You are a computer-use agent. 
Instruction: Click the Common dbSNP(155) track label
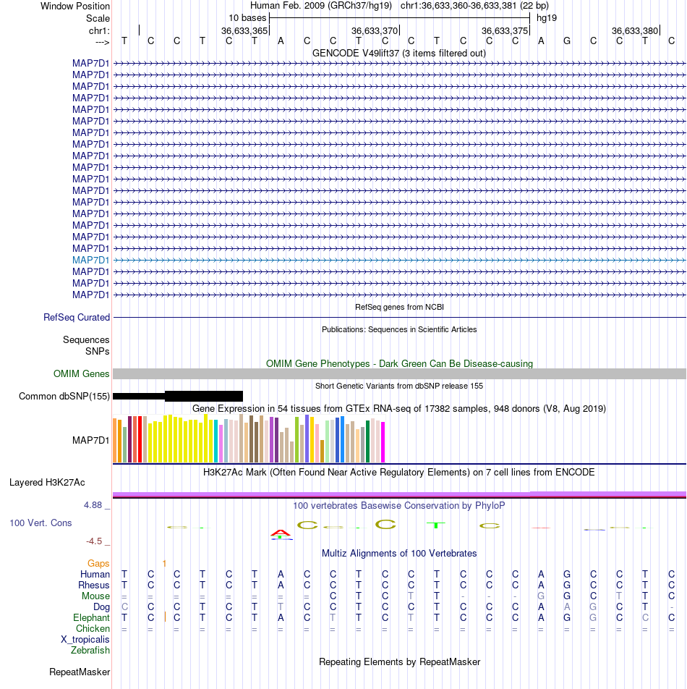64,397
